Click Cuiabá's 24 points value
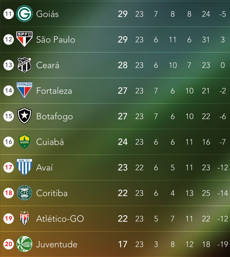 tap(122, 142)
